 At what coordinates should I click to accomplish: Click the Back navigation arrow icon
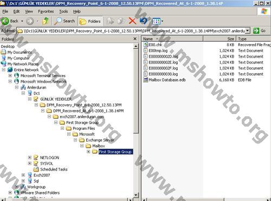pyautogui.click(x=5, y=21)
